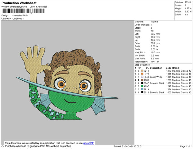The width and height of the screenshot is (193, 149).
Task: Click the Machine value Tajima
Action: pyautogui.click(x=154, y=22)
